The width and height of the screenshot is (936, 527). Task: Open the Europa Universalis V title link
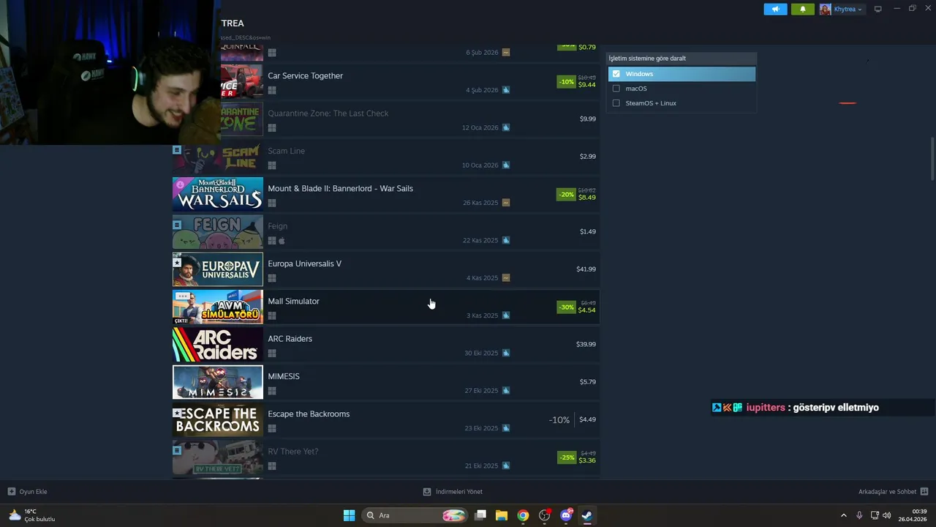(x=304, y=263)
